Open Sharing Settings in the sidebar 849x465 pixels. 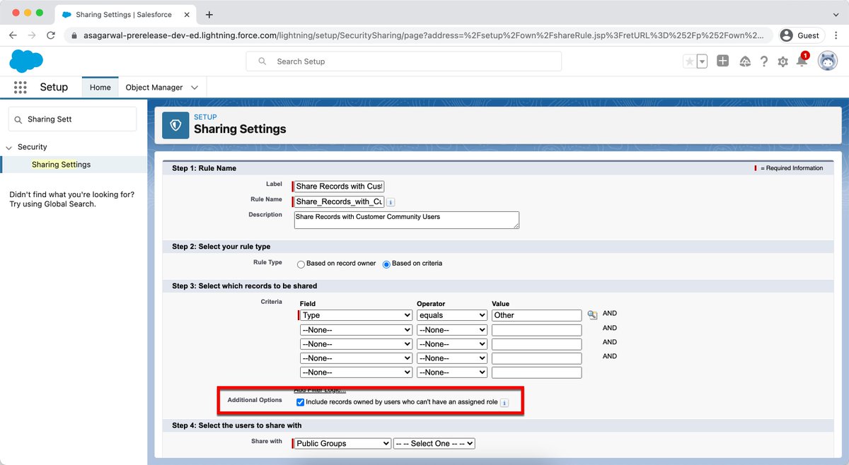(x=62, y=165)
